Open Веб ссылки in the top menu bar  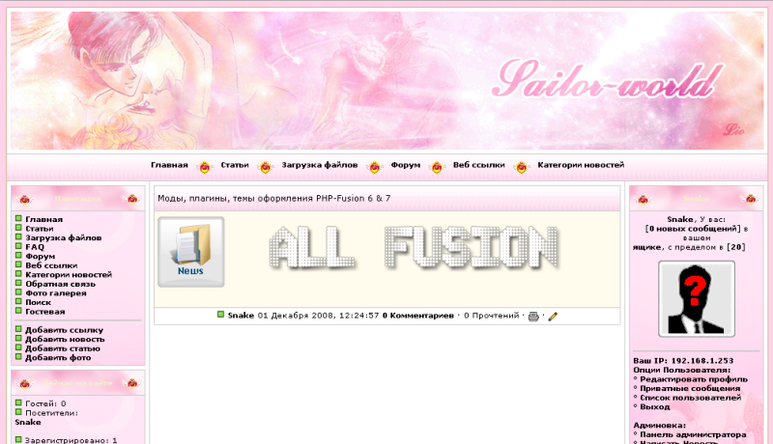478,165
